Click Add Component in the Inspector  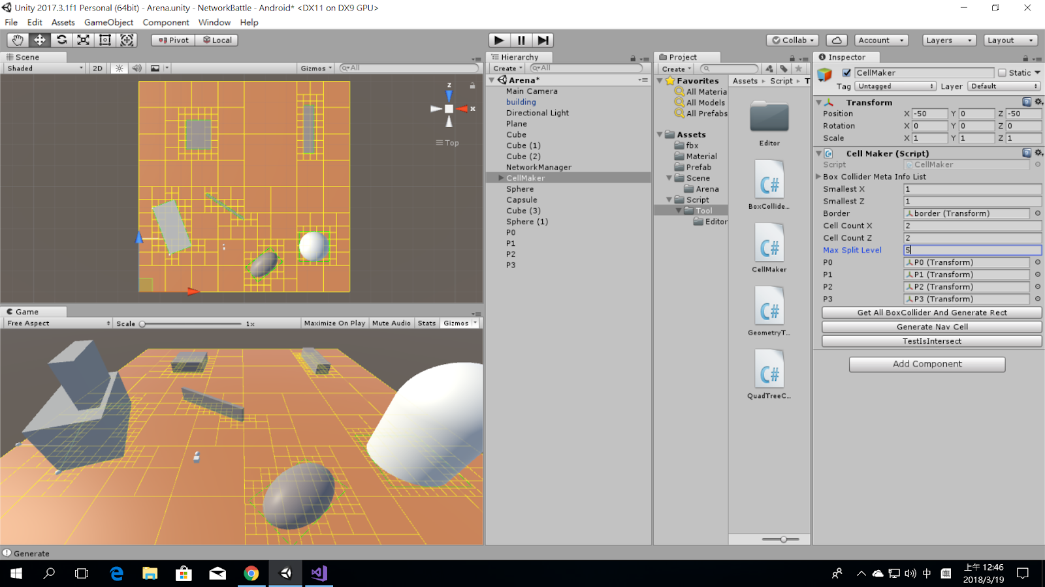coord(926,364)
